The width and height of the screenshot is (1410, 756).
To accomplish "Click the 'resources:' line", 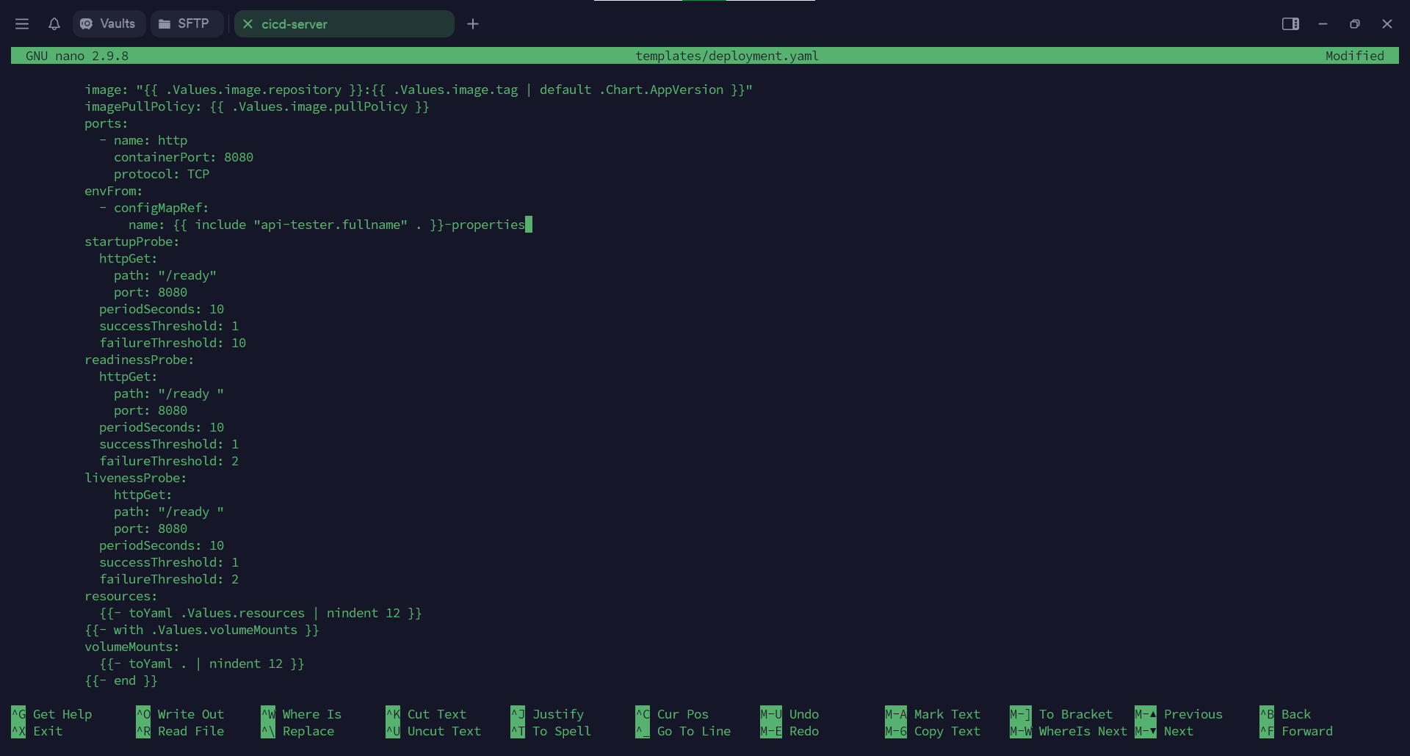I will [x=121, y=596].
